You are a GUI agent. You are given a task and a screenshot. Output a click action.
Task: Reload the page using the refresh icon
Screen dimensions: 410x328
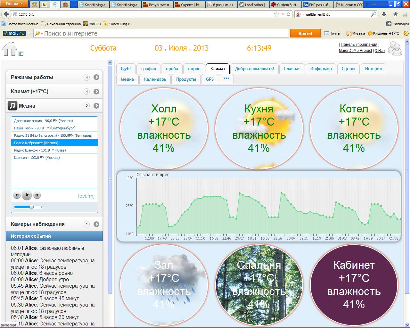click(x=288, y=14)
